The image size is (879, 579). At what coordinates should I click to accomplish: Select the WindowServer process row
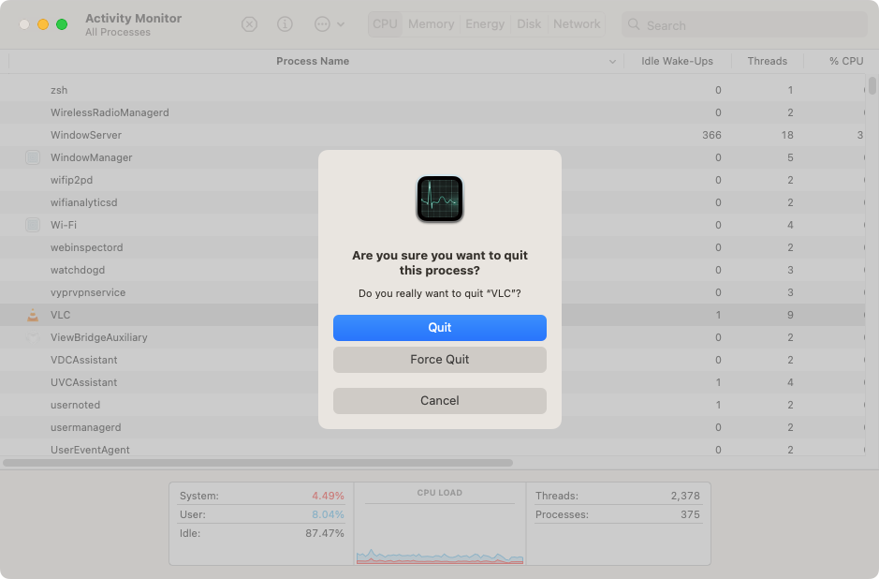(432, 135)
